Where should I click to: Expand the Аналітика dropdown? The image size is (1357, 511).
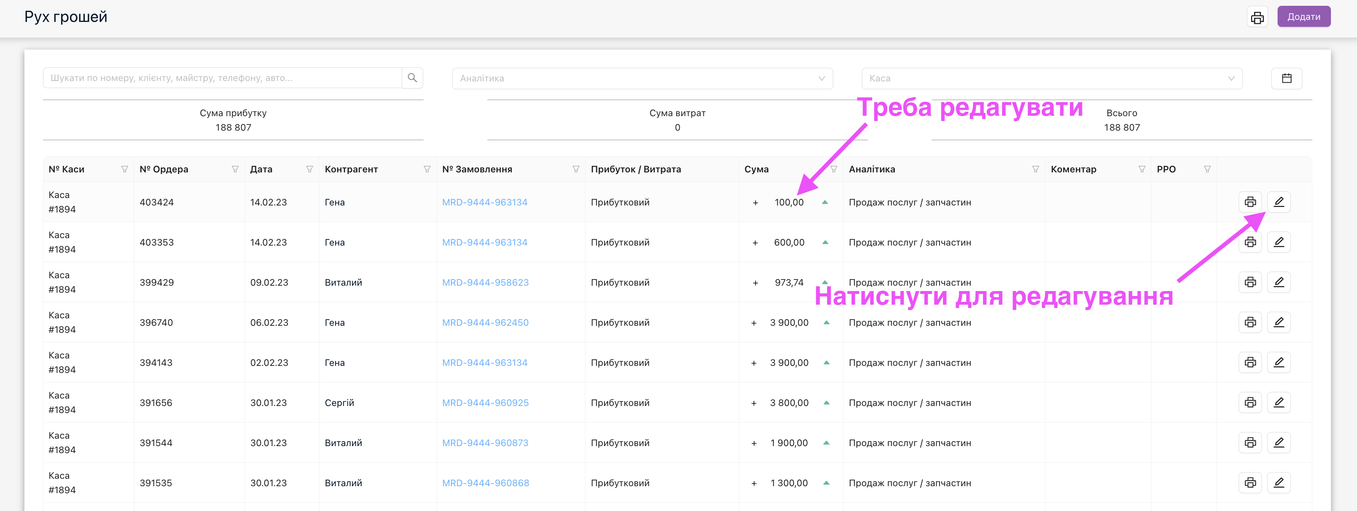coord(642,79)
